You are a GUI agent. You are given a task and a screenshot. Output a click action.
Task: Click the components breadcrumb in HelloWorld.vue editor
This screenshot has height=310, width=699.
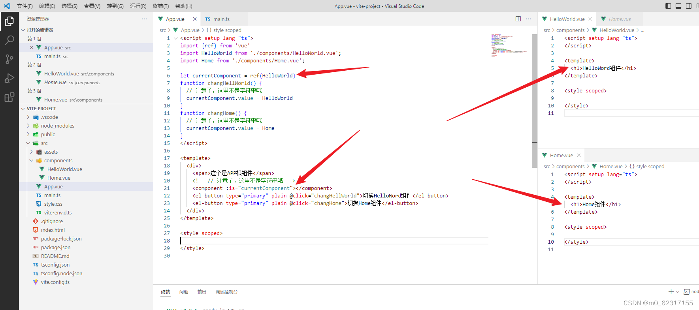[x=570, y=30]
